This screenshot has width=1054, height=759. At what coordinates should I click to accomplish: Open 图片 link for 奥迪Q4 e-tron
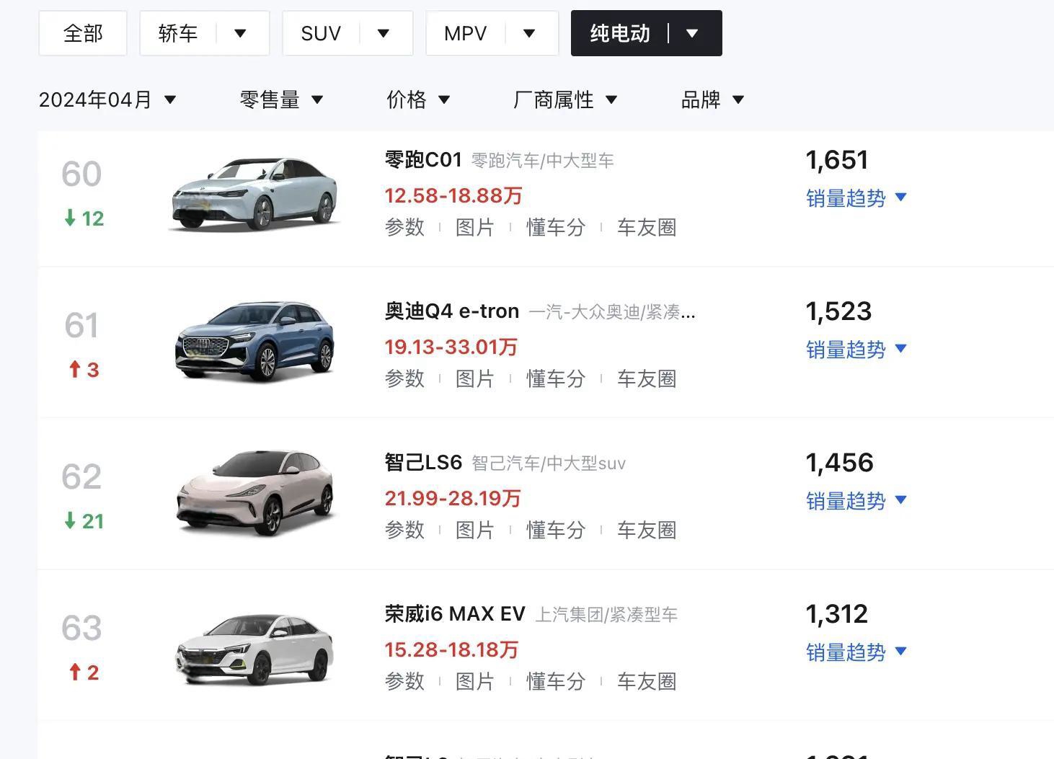click(x=475, y=379)
